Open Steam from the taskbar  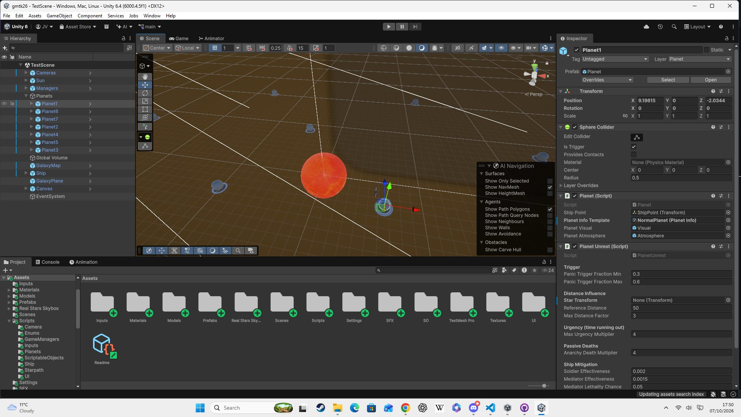tap(321, 408)
